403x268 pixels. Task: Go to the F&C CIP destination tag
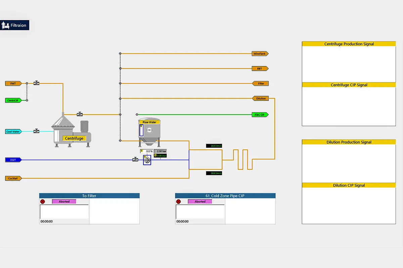pyautogui.click(x=260, y=115)
